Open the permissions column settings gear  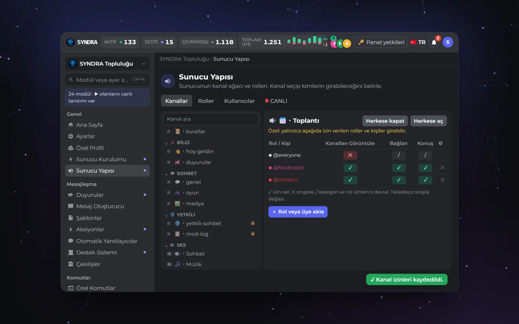pyautogui.click(x=441, y=143)
